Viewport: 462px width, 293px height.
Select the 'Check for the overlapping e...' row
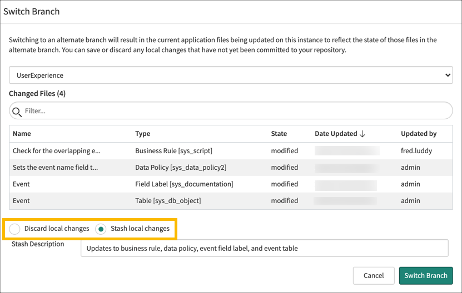click(x=231, y=151)
